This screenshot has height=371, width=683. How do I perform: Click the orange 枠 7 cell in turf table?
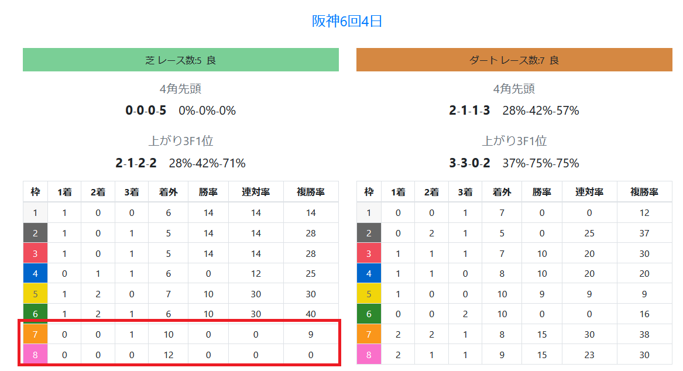(x=35, y=334)
